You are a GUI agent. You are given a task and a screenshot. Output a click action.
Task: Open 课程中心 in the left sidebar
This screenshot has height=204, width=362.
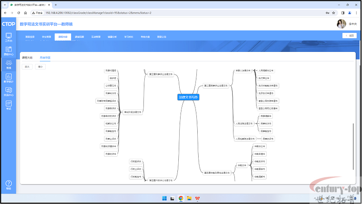9,51
